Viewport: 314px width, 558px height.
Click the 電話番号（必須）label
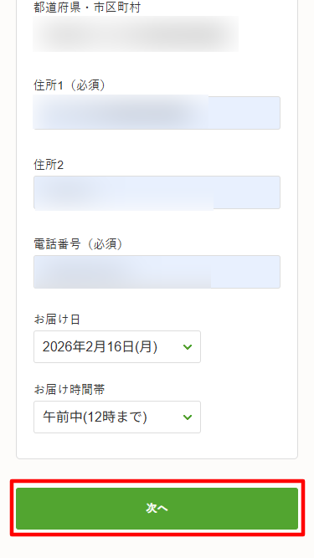coord(79,244)
